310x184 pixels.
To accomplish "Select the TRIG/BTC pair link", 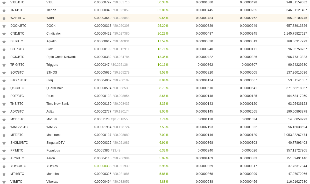I will [x=17, y=65].
